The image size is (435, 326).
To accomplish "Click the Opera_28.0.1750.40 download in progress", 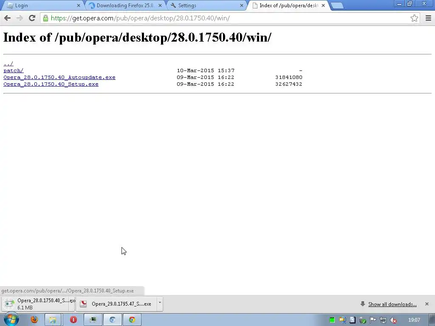I will [39, 304].
